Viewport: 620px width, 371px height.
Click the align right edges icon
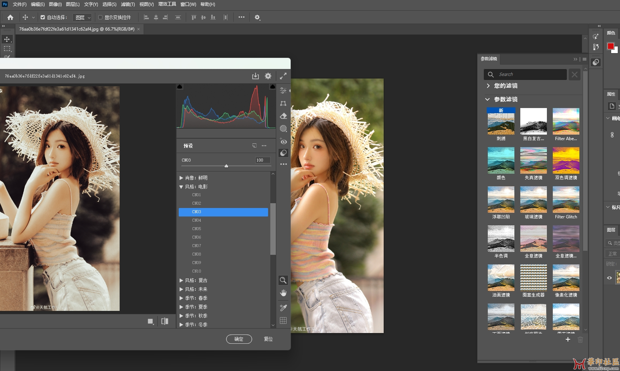point(165,17)
